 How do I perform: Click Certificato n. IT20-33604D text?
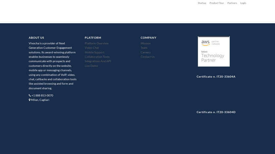[216, 112]
